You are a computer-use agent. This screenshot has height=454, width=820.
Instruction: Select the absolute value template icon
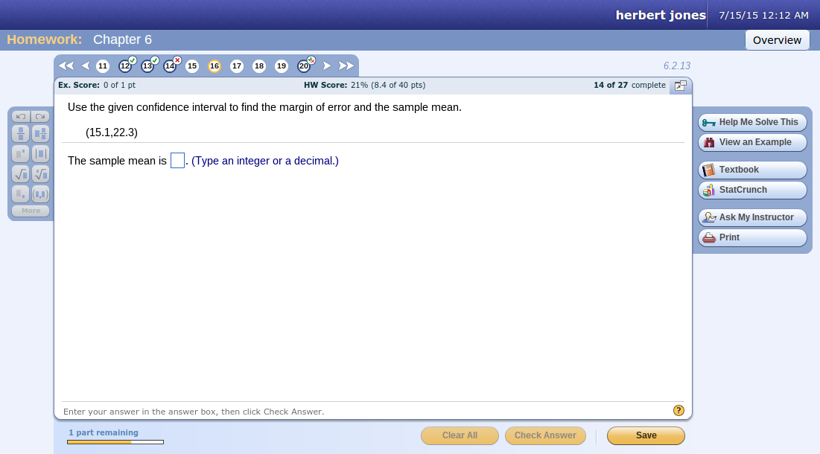(41, 153)
